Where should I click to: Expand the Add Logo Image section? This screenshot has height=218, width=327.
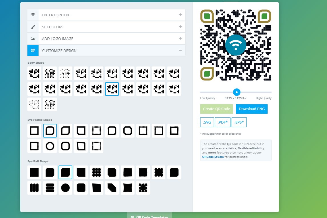[106, 39]
